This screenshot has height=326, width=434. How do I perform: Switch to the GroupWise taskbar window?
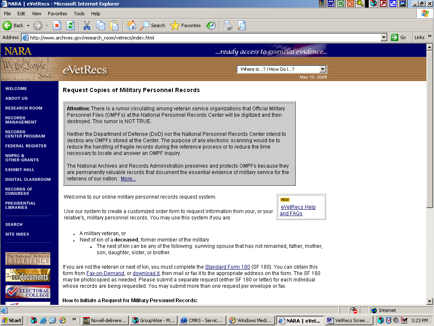tap(153, 320)
